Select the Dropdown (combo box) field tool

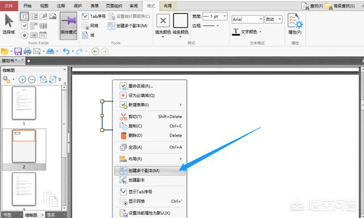[34, 26]
